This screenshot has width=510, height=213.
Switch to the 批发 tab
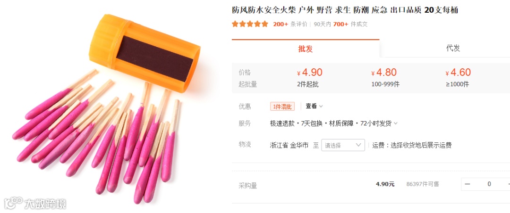click(306, 49)
